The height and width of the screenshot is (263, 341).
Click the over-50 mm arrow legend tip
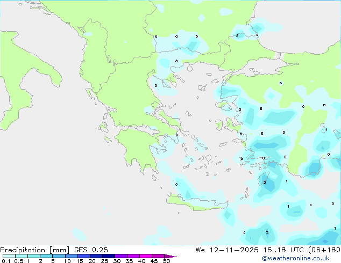(170, 256)
